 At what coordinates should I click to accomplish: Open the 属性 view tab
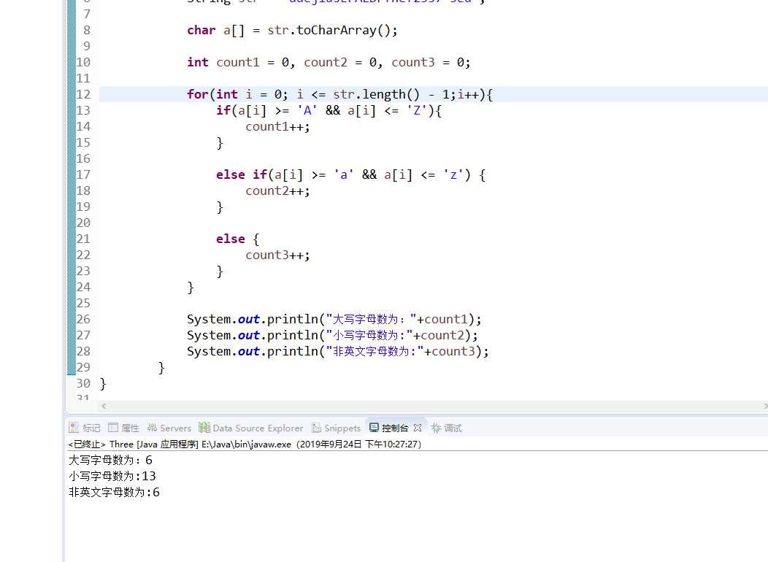(x=124, y=428)
